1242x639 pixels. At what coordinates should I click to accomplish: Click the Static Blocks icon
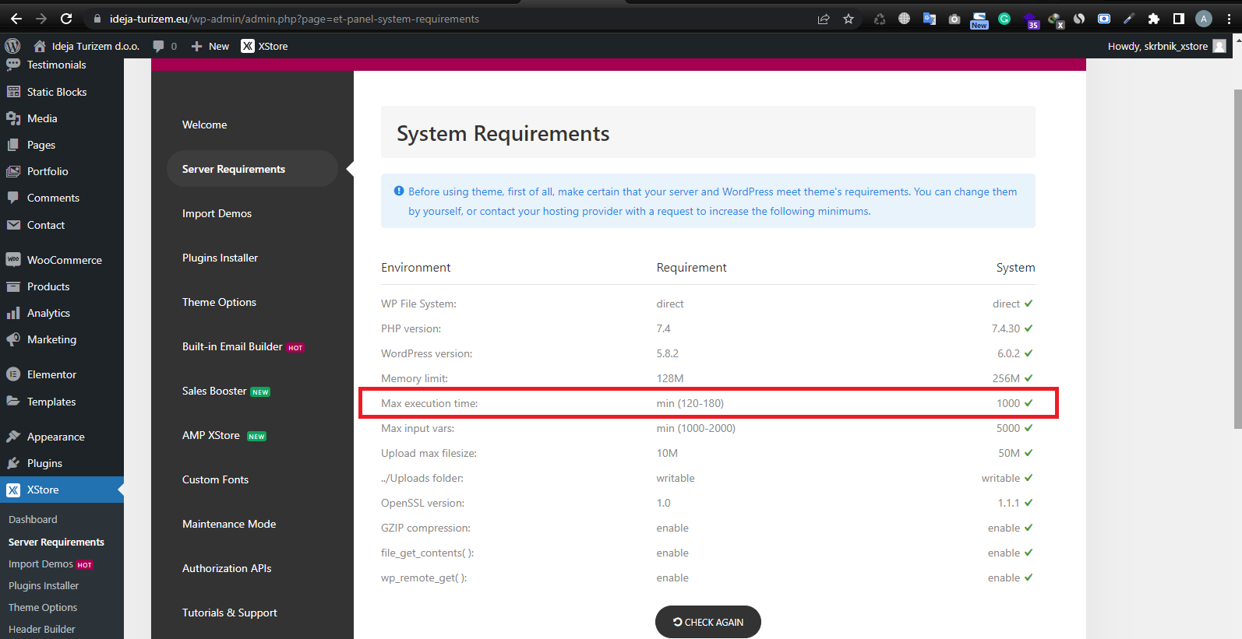click(13, 92)
